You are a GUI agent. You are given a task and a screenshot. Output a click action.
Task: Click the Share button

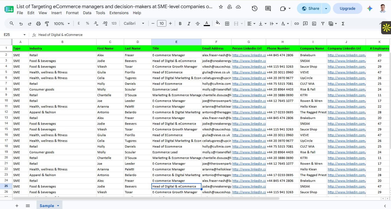(x=310, y=8)
